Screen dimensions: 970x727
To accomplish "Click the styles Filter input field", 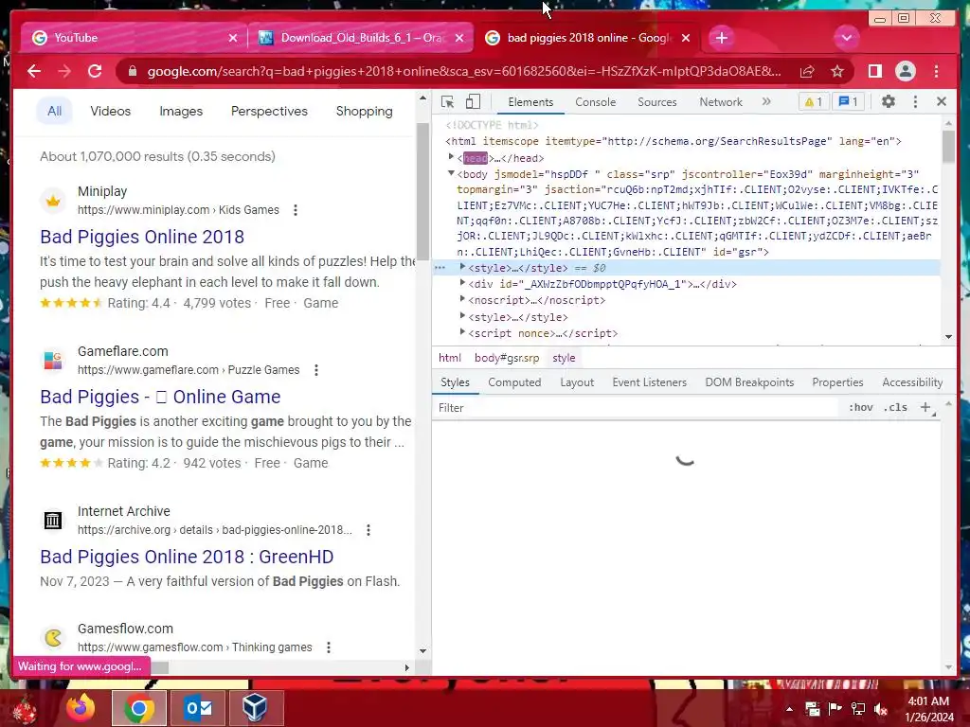I will click(638, 408).
